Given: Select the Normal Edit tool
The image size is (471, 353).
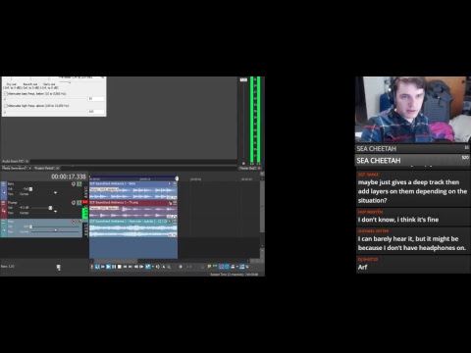Looking at the screenshot, I should pyautogui.click(x=148, y=267).
